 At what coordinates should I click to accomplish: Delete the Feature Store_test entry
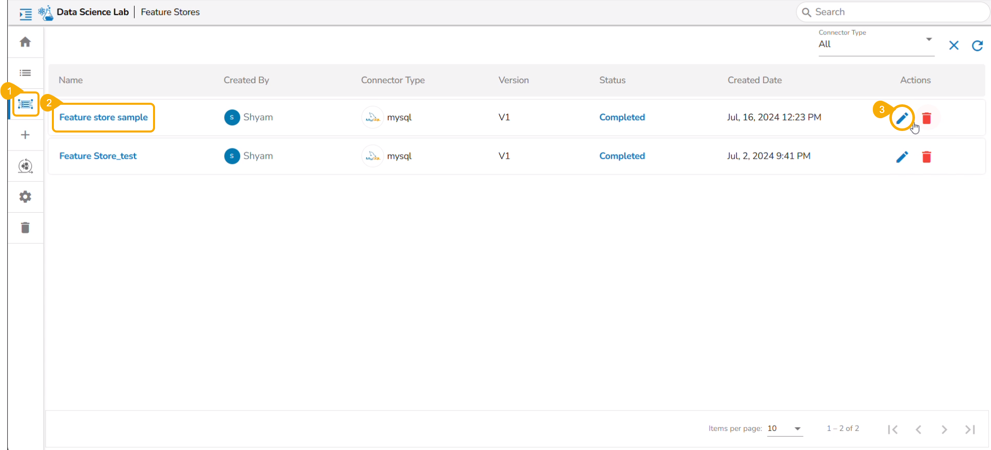pyautogui.click(x=927, y=157)
